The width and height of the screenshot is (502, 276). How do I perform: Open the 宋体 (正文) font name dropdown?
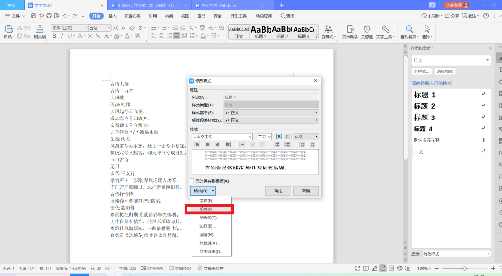69,28
